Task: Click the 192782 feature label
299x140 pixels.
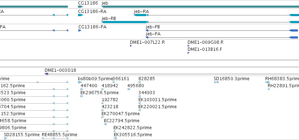Action: coord(110,100)
